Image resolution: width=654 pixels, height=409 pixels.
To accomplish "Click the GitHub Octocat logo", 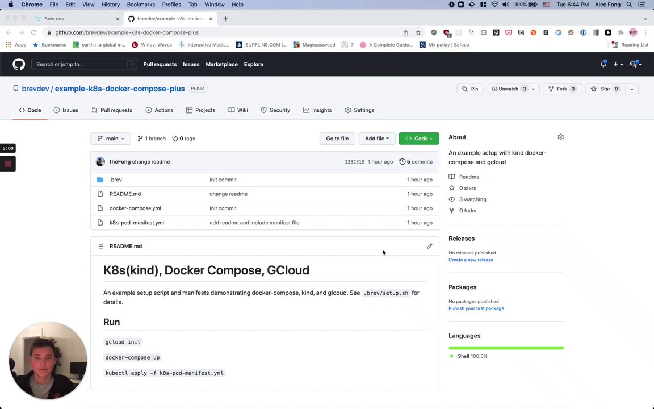I will (x=19, y=64).
